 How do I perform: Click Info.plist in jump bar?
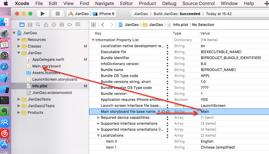click(x=178, y=24)
